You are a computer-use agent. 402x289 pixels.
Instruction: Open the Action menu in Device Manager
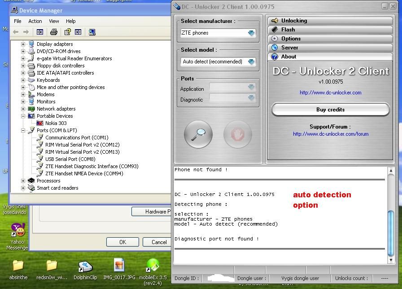coord(35,21)
